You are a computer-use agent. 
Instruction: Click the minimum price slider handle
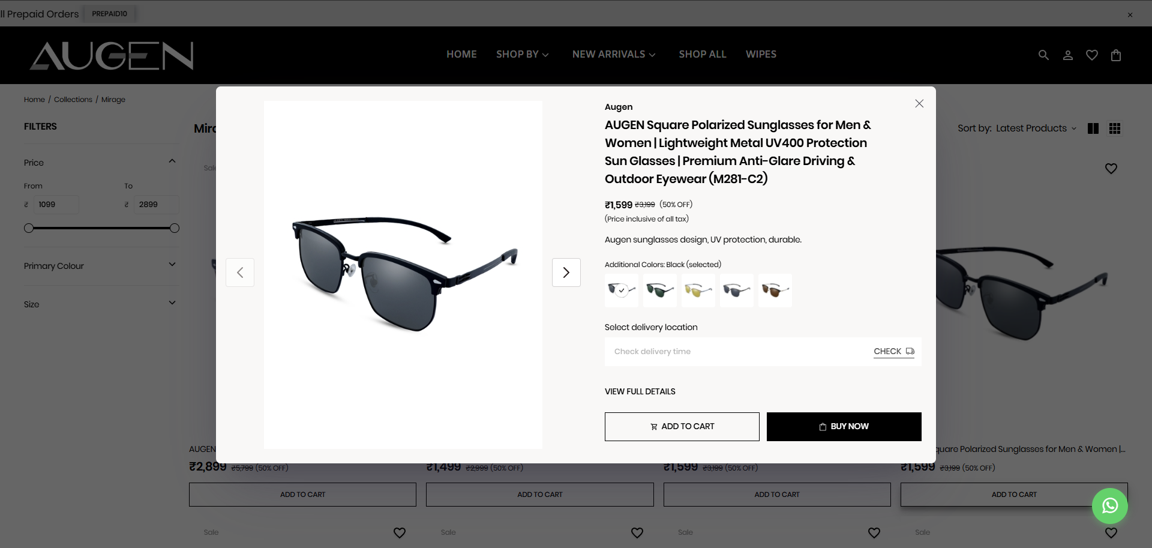29,228
